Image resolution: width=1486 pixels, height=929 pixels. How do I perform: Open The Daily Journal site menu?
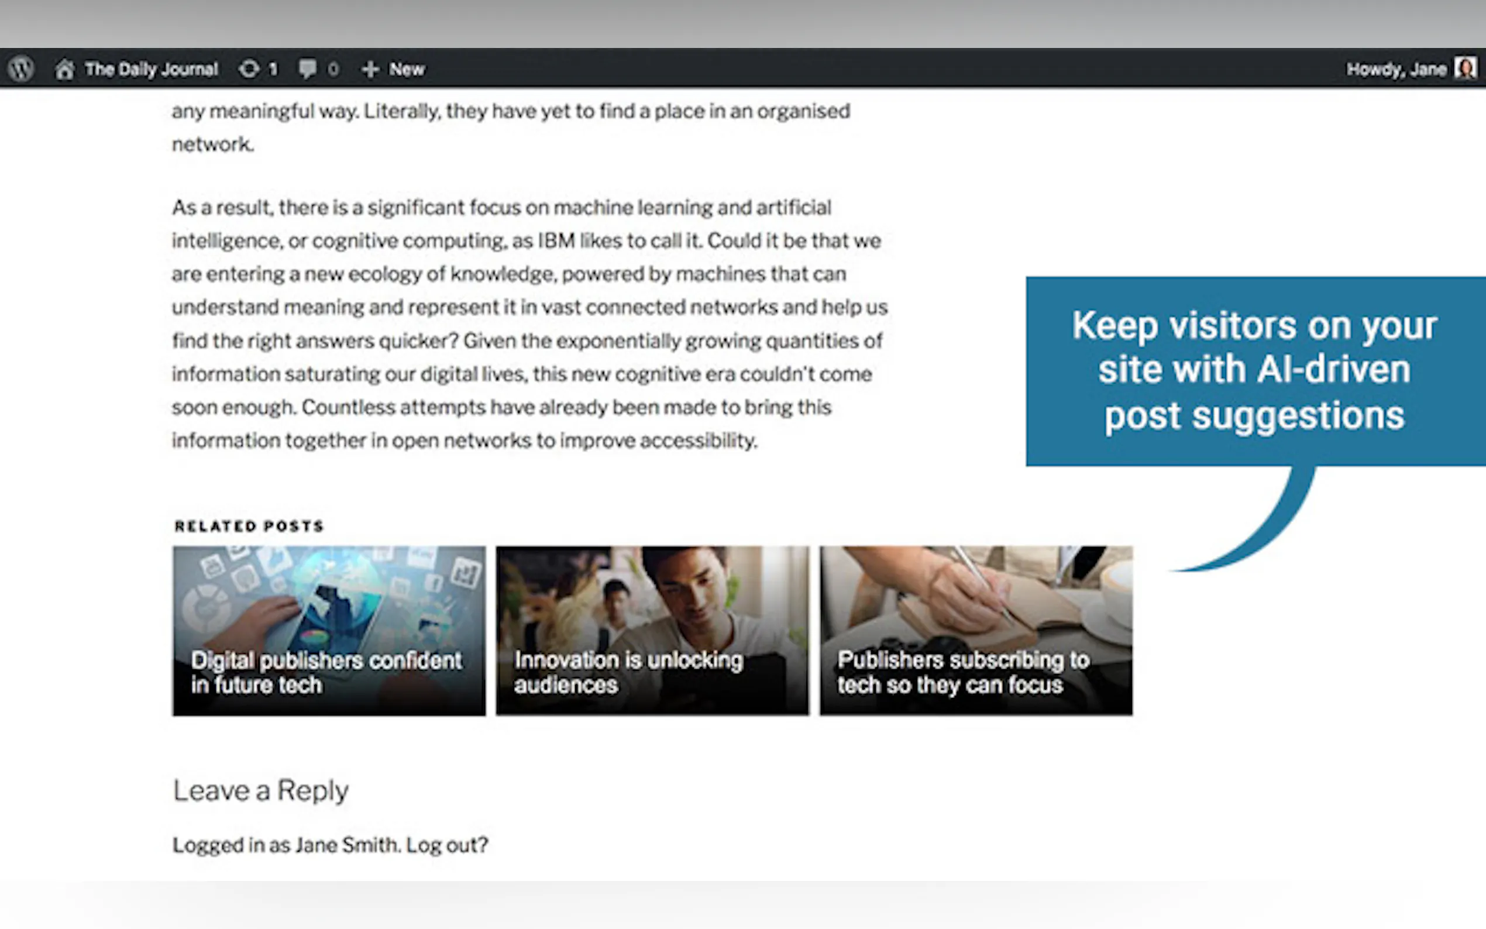(x=151, y=70)
